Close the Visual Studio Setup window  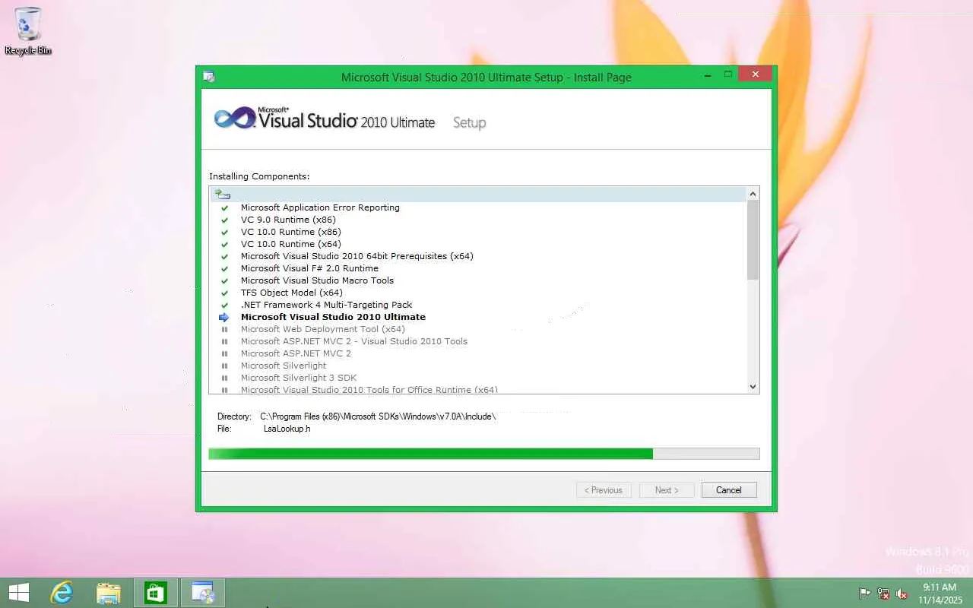point(755,74)
